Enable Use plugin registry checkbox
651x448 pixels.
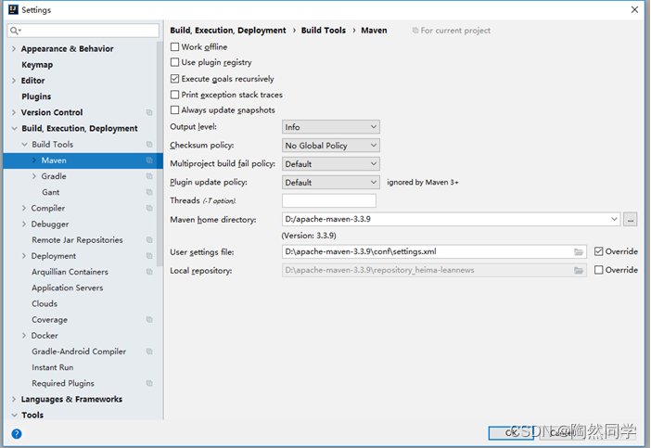(x=174, y=62)
